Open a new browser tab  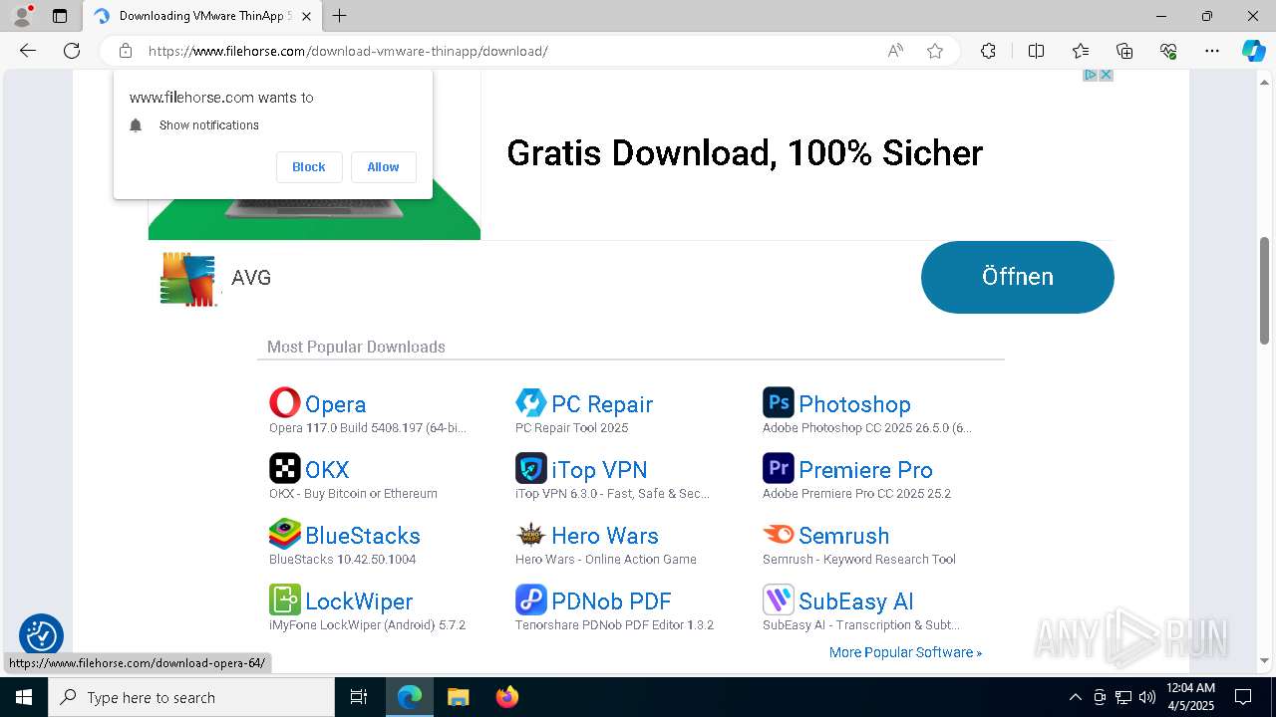[x=340, y=16]
